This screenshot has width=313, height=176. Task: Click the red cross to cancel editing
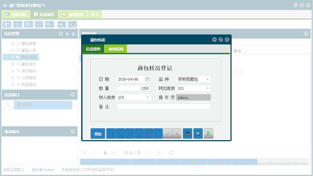click(x=177, y=133)
